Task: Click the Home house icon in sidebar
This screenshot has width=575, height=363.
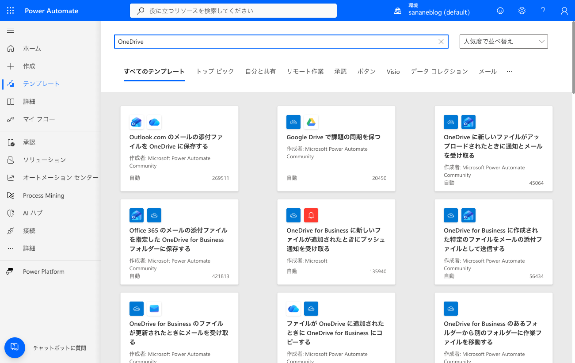Action: pyautogui.click(x=11, y=48)
